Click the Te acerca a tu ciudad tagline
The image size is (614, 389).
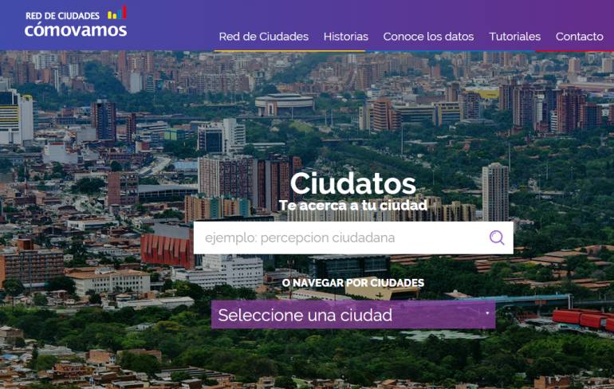point(352,205)
